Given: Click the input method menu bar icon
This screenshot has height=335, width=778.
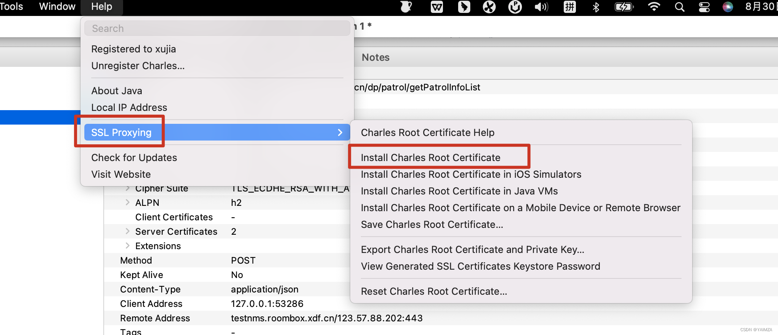Looking at the screenshot, I should (x=570, y=7).
